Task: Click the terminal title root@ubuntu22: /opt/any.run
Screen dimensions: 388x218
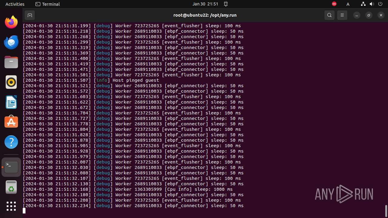Action: [x=205, y=15]
